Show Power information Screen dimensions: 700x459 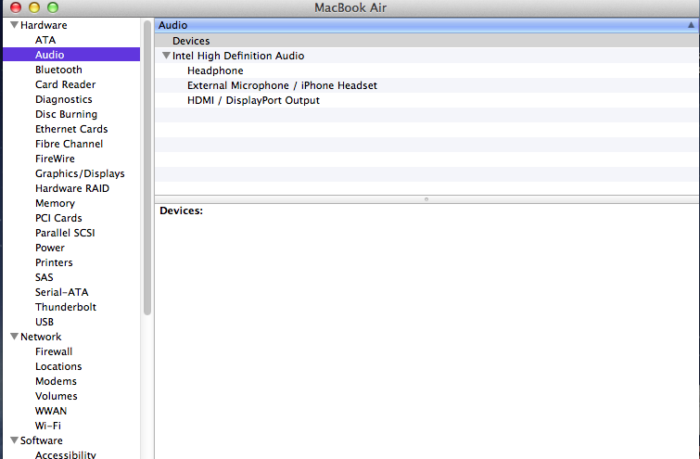[x=49, y=248]
